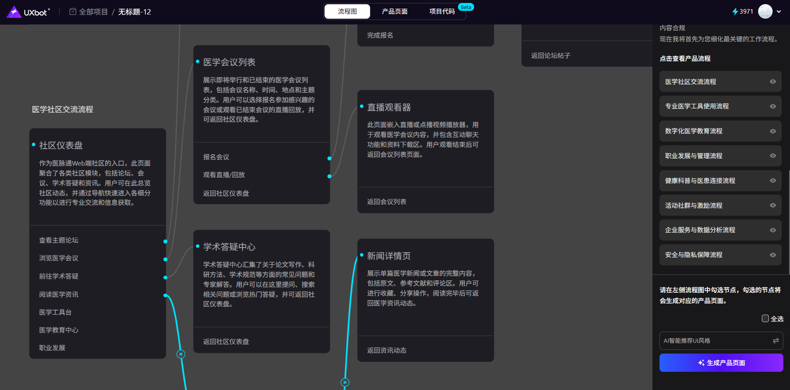Click the right panel vertical scrollbar
The width and height of the screenshot is (790, 390).
(789, 221)
